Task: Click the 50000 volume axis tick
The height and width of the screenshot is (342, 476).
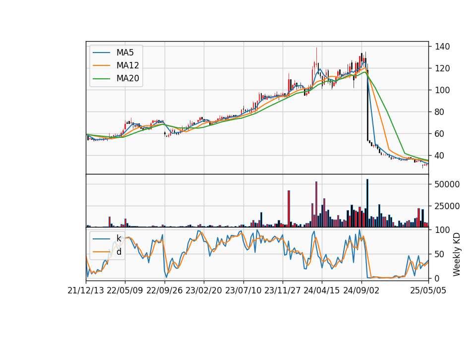Action: tap(447, 184)
